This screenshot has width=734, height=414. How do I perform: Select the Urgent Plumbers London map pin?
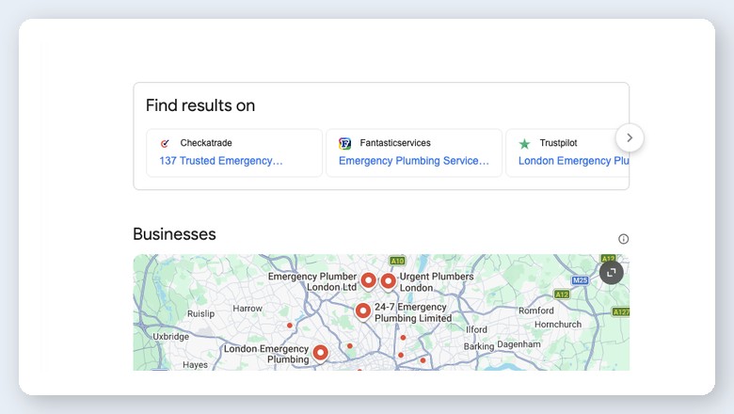pyautogui.click(x=388, y=282)
